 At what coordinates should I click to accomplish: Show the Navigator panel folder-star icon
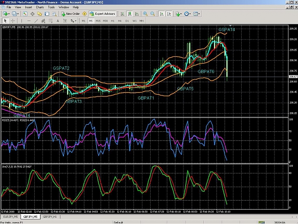40,14
